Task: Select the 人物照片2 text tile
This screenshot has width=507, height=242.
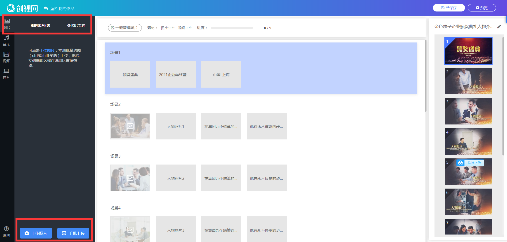Action: [x=176, y=178]
